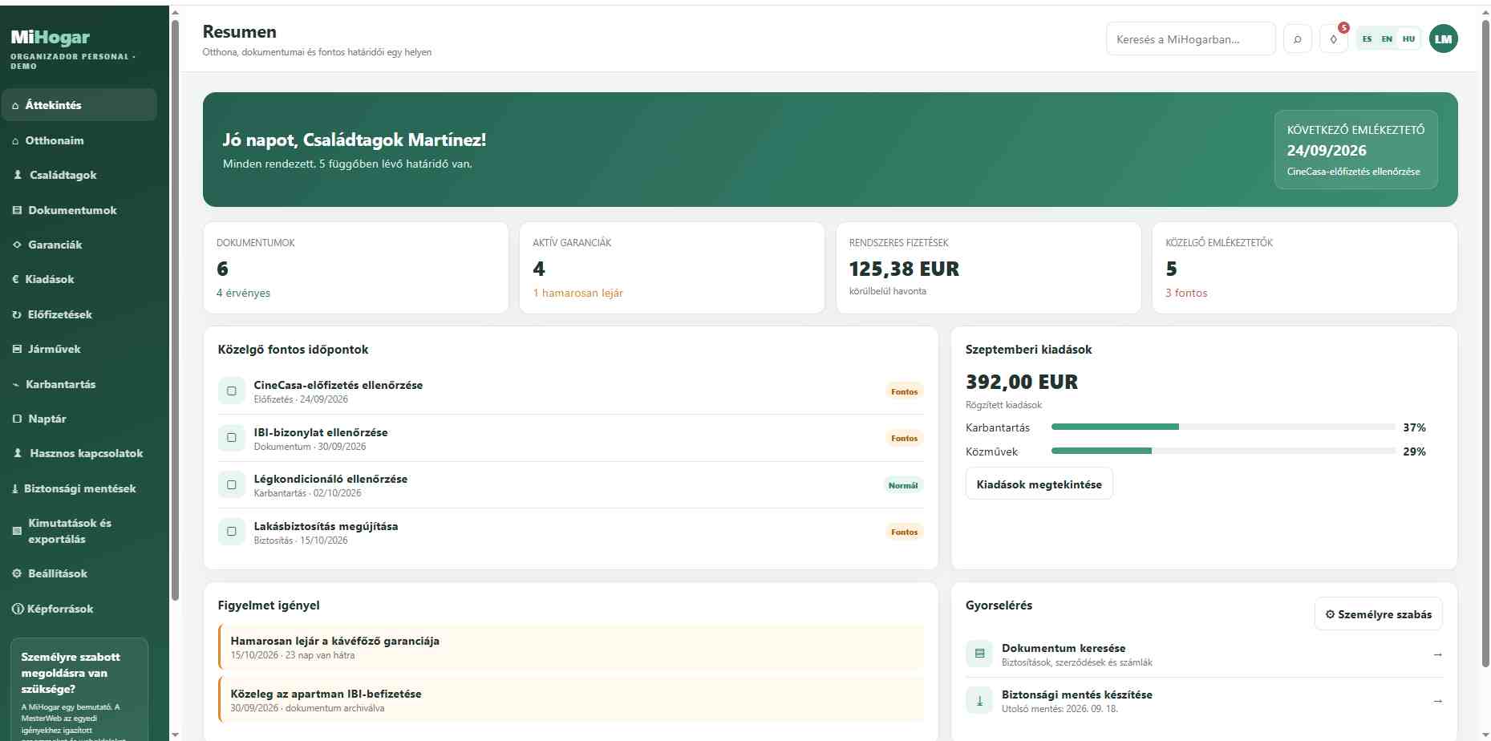
Task: Click the sidebar vertical scrollbar
Action: click(175, 310)
